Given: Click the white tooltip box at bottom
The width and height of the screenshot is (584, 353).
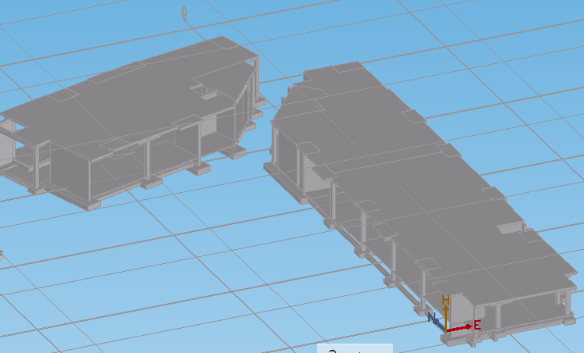Looking at the screenshot, I should click(354, 348).
